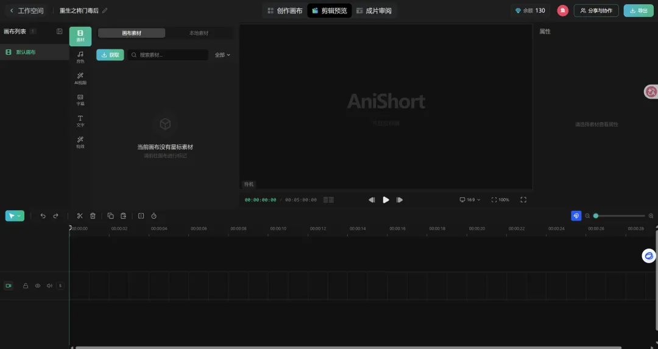Play the preview
Viewport: 658px width, 349px height.
click(x=386, y=200)
